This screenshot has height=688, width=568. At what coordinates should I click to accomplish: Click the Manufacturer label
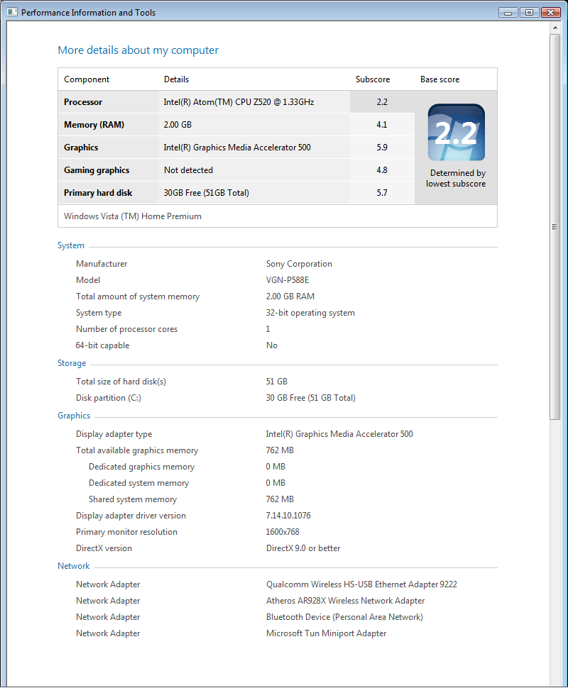click(x=102, y=264)
